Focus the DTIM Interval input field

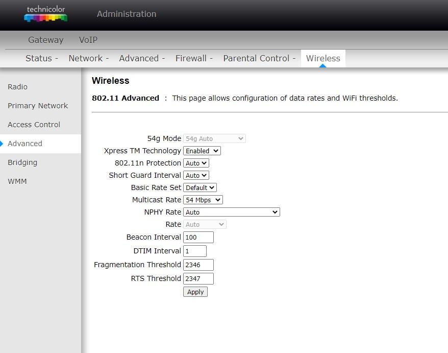tap(195, 251)
